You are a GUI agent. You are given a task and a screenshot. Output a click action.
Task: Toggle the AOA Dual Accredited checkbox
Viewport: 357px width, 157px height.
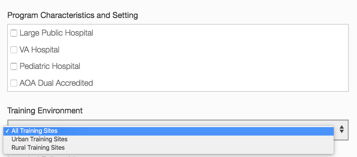click(x=14, y=83)
